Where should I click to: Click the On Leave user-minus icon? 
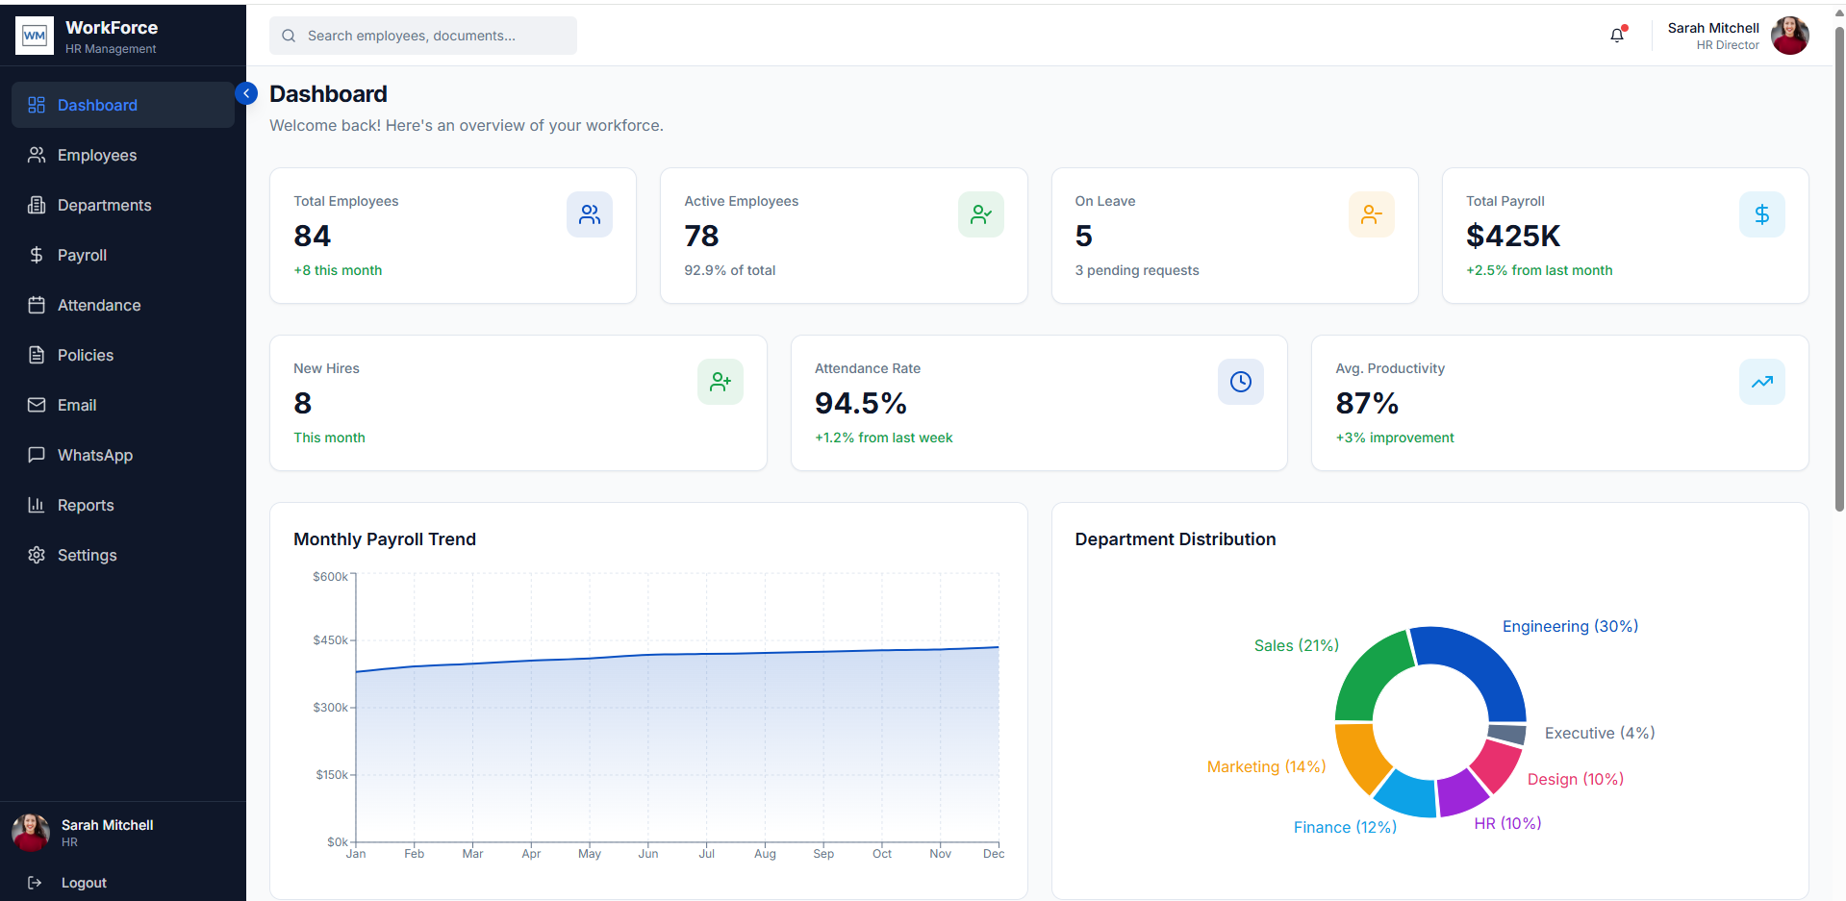(x=1371, y=214)
